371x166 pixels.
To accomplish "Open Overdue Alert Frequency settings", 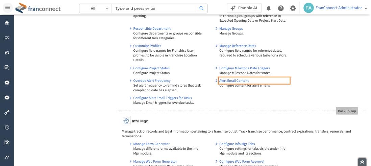I will [152, 80].
